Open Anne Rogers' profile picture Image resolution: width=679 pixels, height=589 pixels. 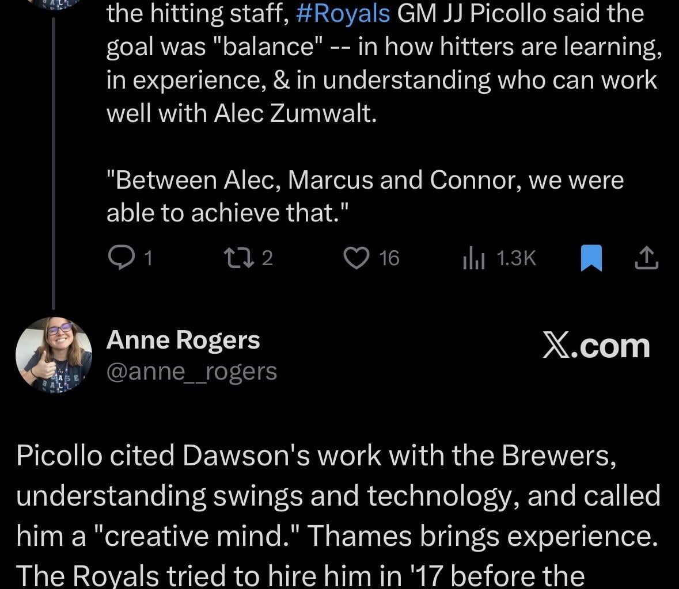point(52,355)
